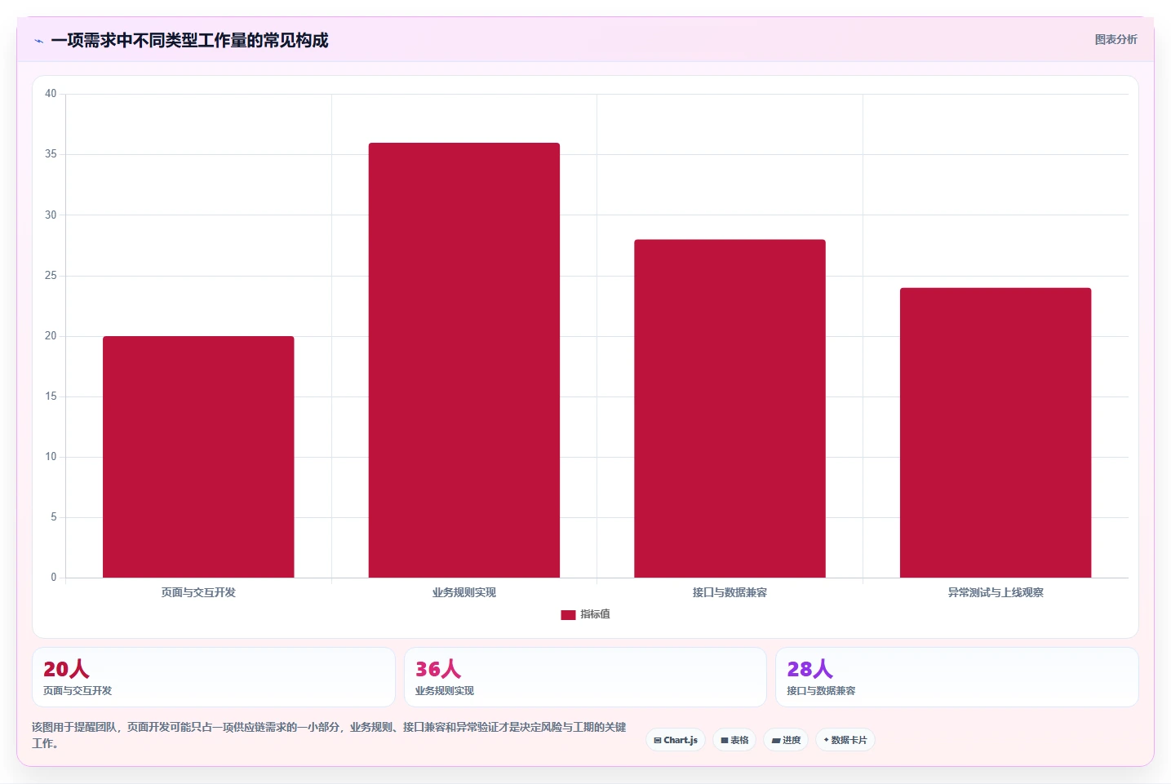Click the 异常测试与上线观察 x-axis label
This screenshot has width=1171, height=784.
coord(996,592)
